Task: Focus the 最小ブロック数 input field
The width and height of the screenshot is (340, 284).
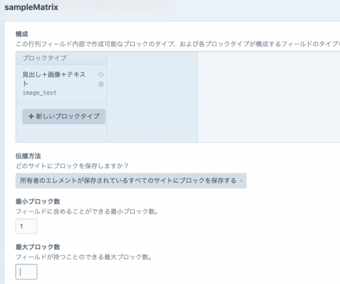Action: click(26, 226)
